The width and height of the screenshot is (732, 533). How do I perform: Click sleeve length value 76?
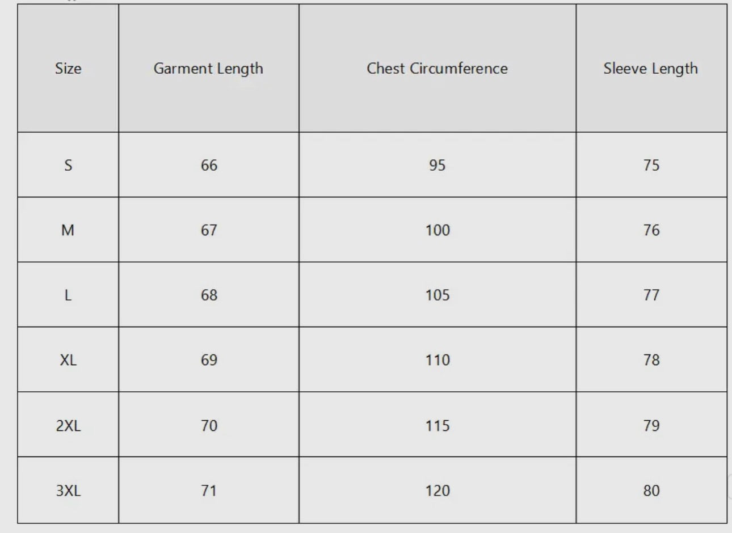651,230
